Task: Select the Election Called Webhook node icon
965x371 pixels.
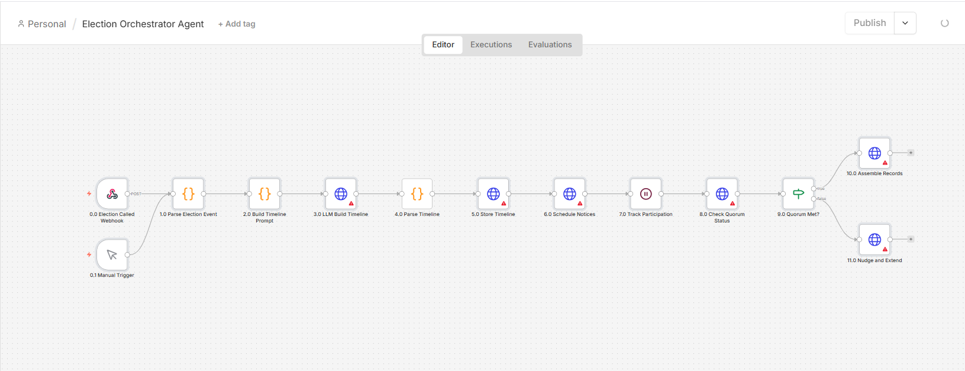Action: [x=112, y=194]
